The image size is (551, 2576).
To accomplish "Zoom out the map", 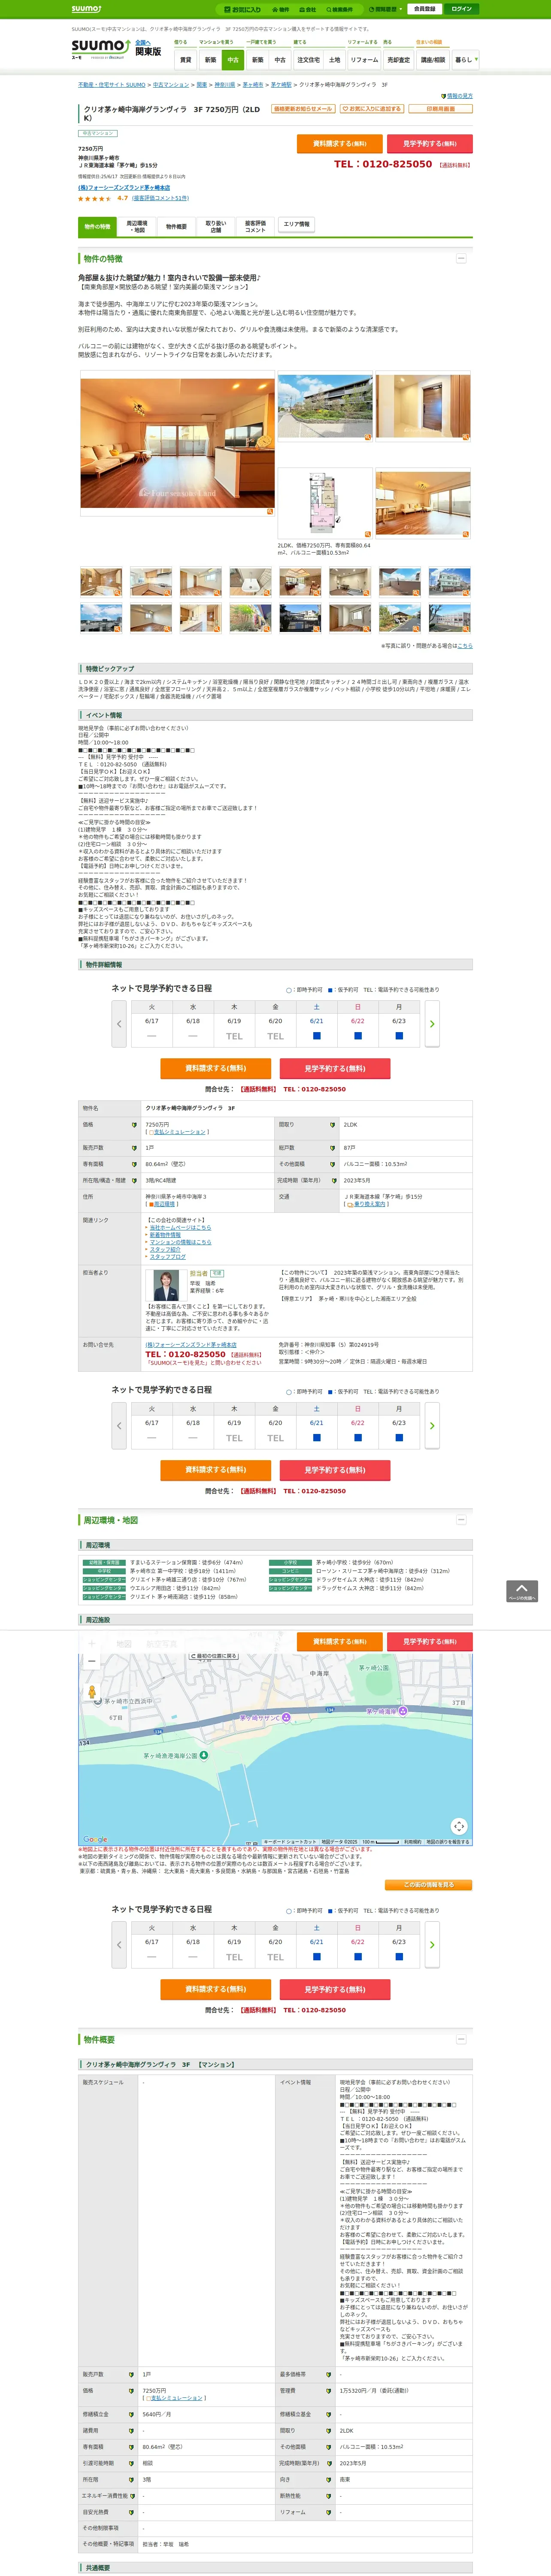I will tap(92, 1661).
